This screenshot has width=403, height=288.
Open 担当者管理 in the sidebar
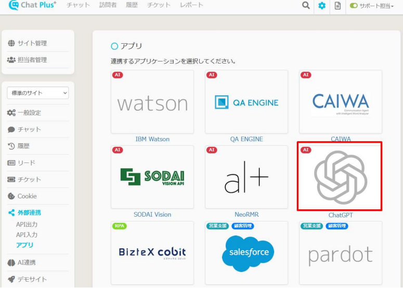point(32,60)
